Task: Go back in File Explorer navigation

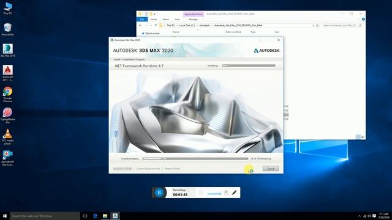Action: pos(140,26)
